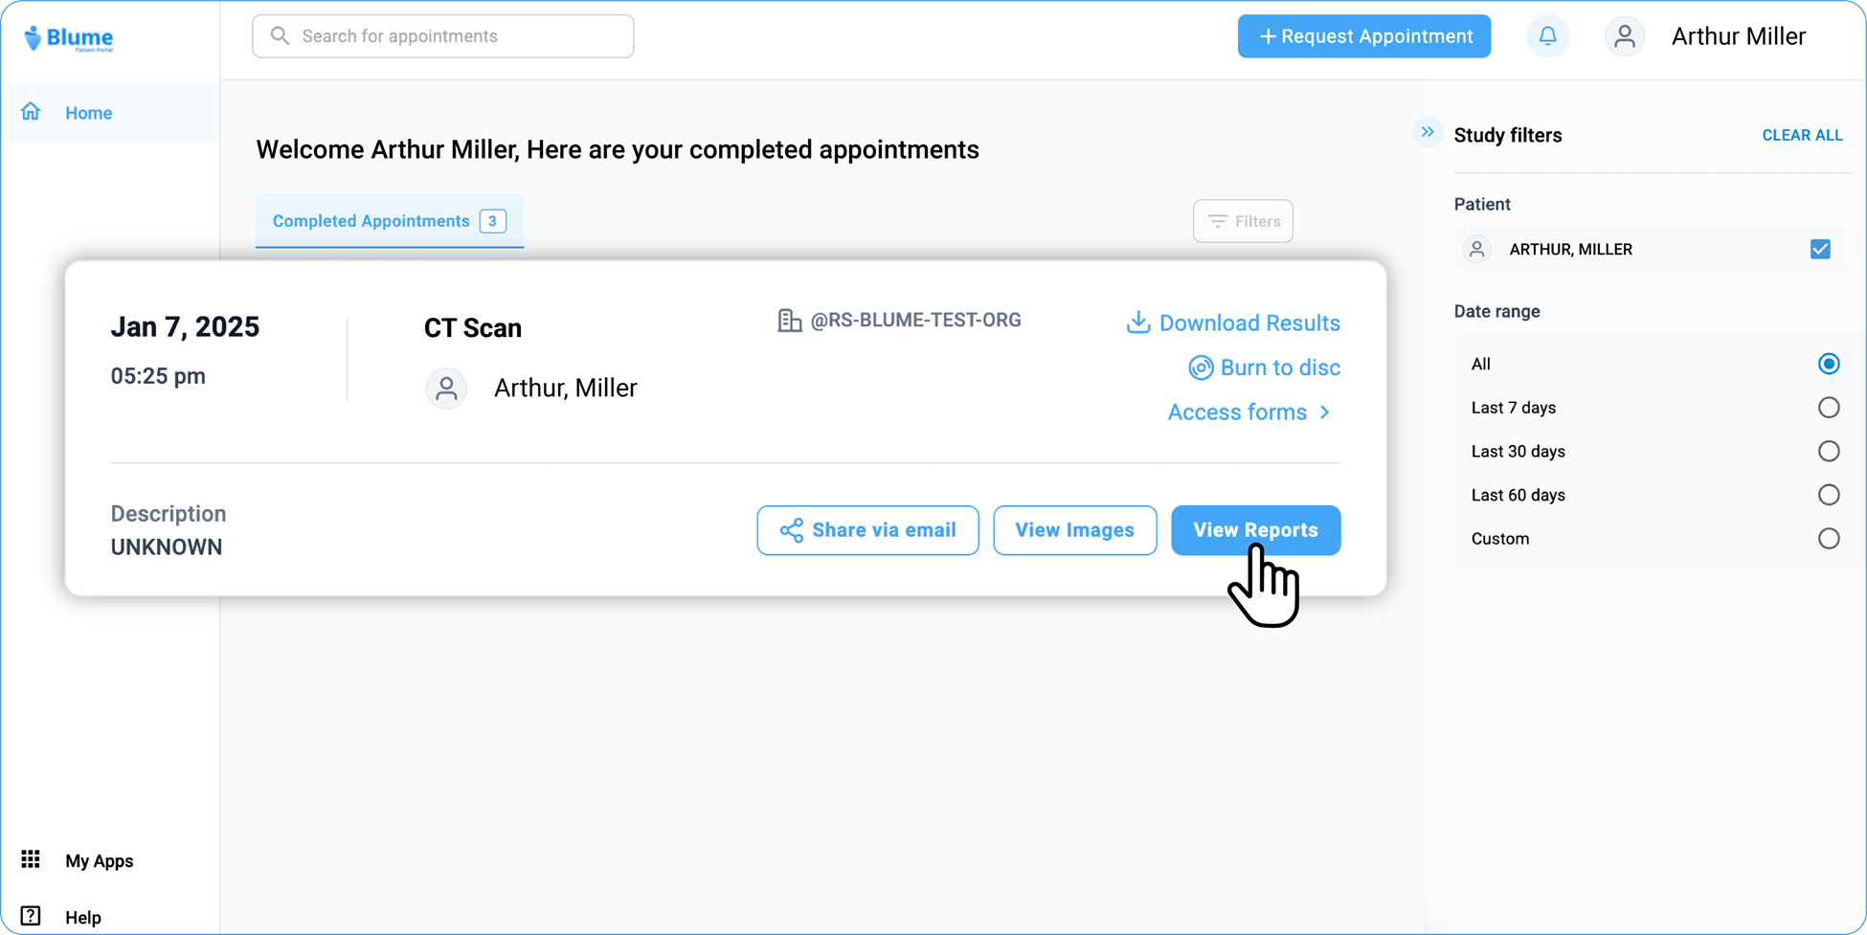Open My Apps grid icon
The width and height of the screenshot is (1867, 935).
pos(31,859)
